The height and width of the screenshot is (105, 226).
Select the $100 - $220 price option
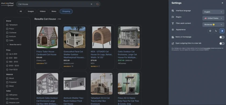7,66
